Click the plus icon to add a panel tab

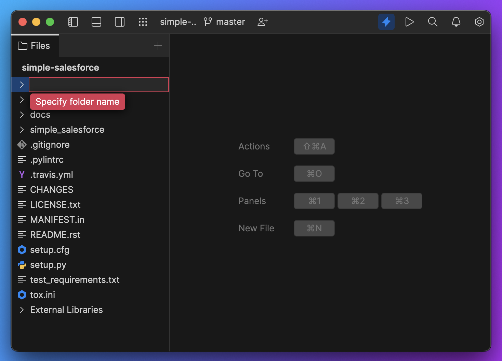point(158,46)
